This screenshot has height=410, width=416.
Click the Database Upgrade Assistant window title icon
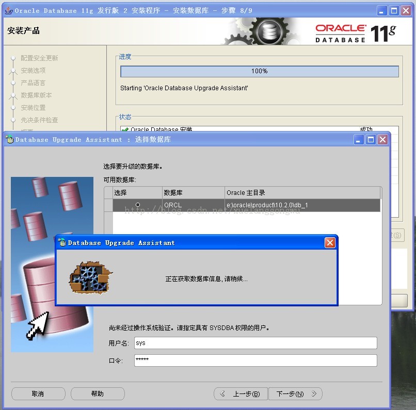10,139
